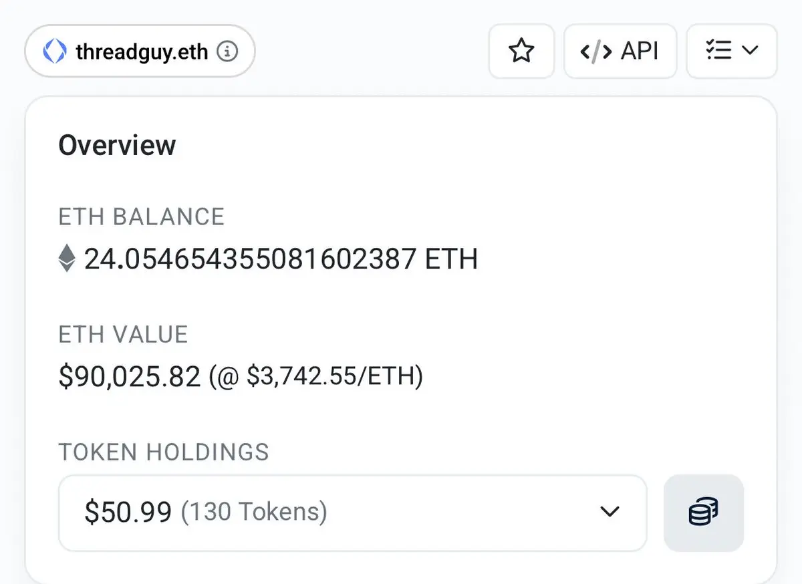Expand the chevron next to checklist icon
The image size is (802, 584).
pyautogui.click(x=750, y=51)
